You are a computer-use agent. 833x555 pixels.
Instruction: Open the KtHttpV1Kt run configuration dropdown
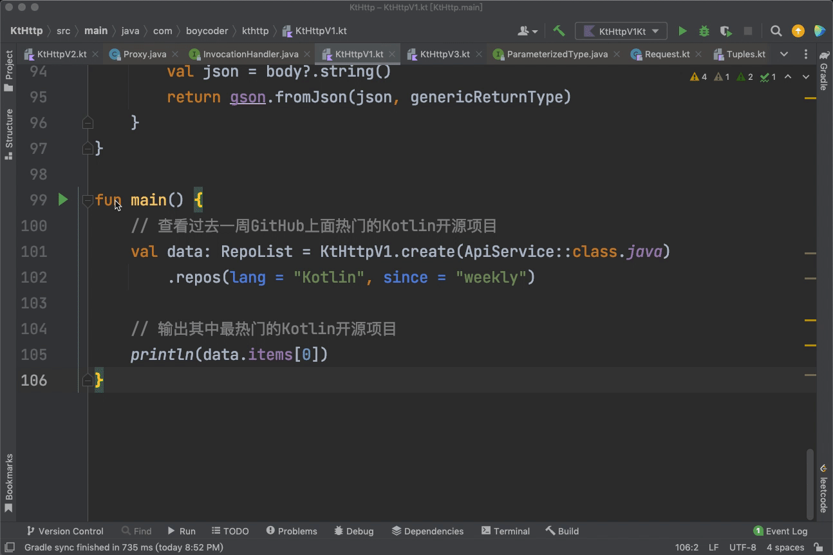pos(621,31)
